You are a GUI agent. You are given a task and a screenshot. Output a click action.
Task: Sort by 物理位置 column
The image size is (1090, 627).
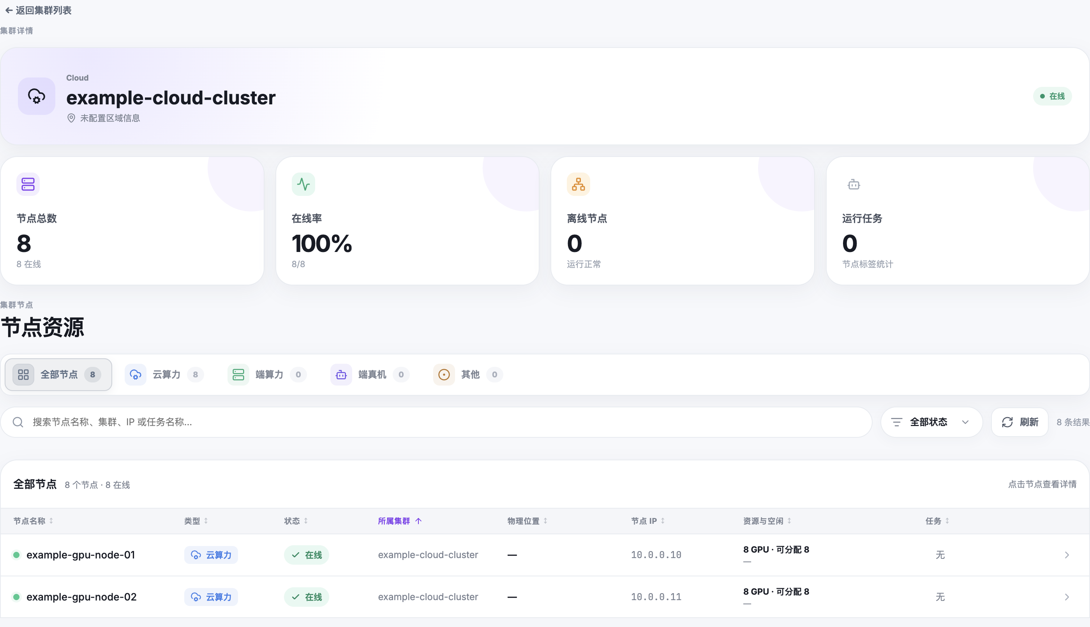(527, 521)
